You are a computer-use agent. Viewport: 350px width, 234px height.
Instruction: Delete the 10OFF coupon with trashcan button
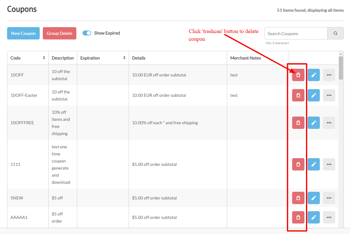pyautogui.click(x=298, y=75)
